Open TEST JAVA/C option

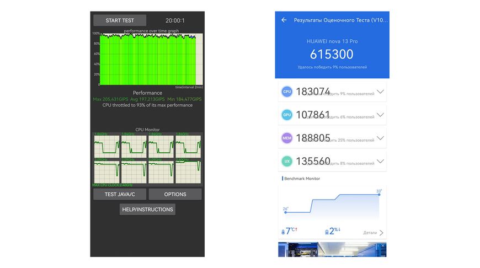click(120, 194)
